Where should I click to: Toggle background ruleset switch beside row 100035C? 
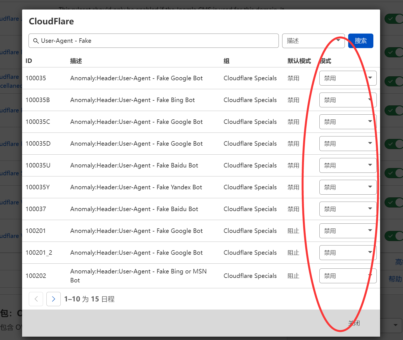(394, 110)
